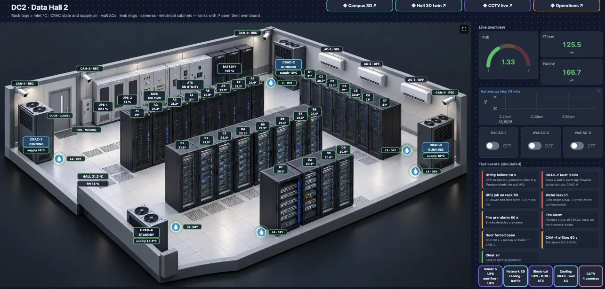Trigger the Utility failure 90 s event

coord(510,179)
